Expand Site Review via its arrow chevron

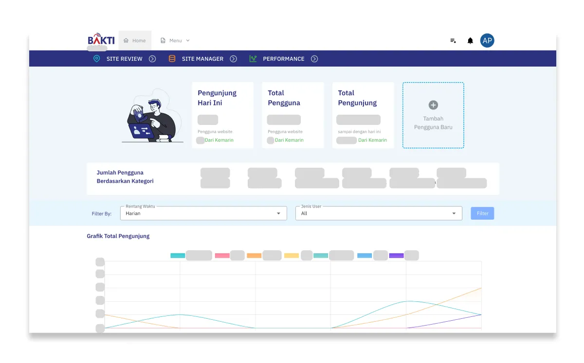152,58
